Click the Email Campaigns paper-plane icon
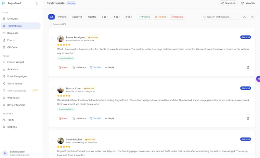Image resolution: width=260 pixels, height=158 pixels. click(4, 76)
